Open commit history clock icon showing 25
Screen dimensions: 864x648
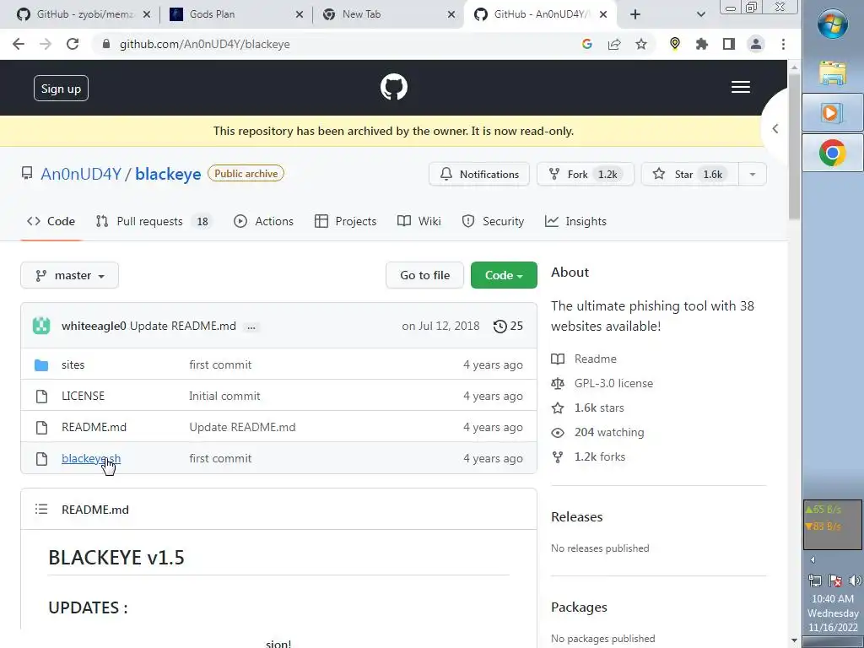[x=508, y=326]
